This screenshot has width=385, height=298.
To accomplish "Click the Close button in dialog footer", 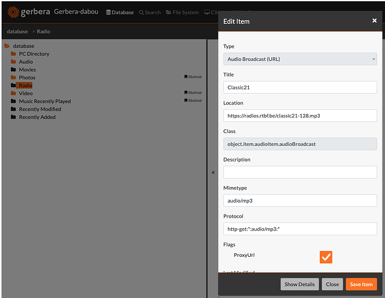I will click(332, 284).
